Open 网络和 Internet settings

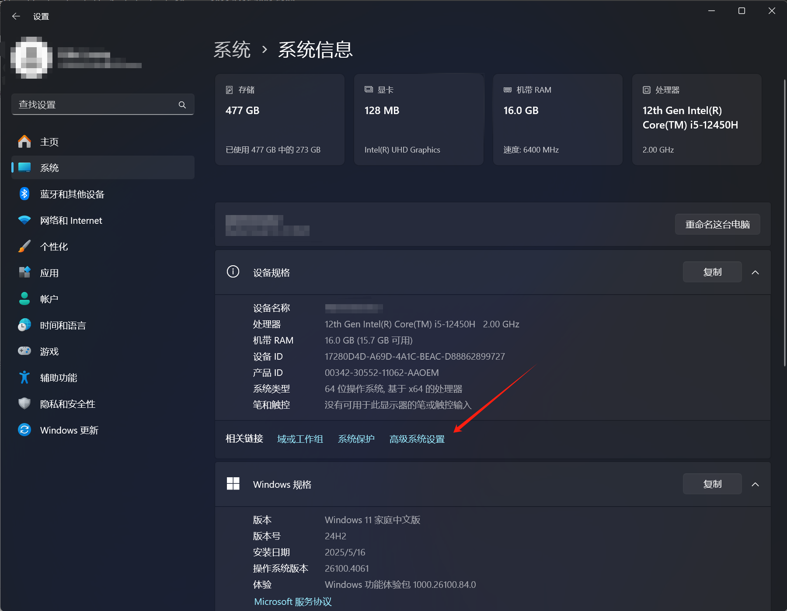pyautogui.click(x=103, y=220)
